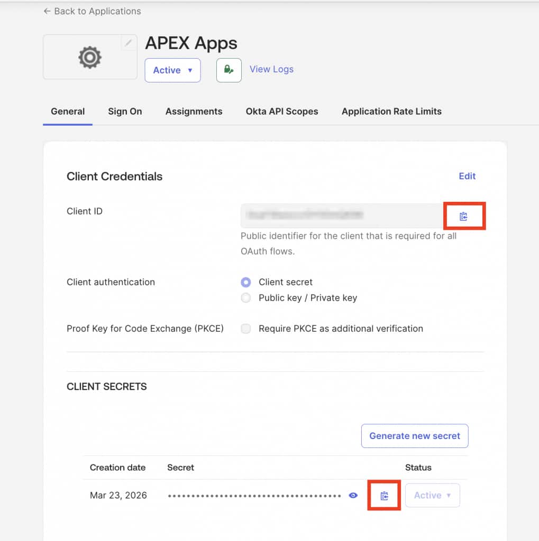Switch to the Sign On tab

(125, 111)
